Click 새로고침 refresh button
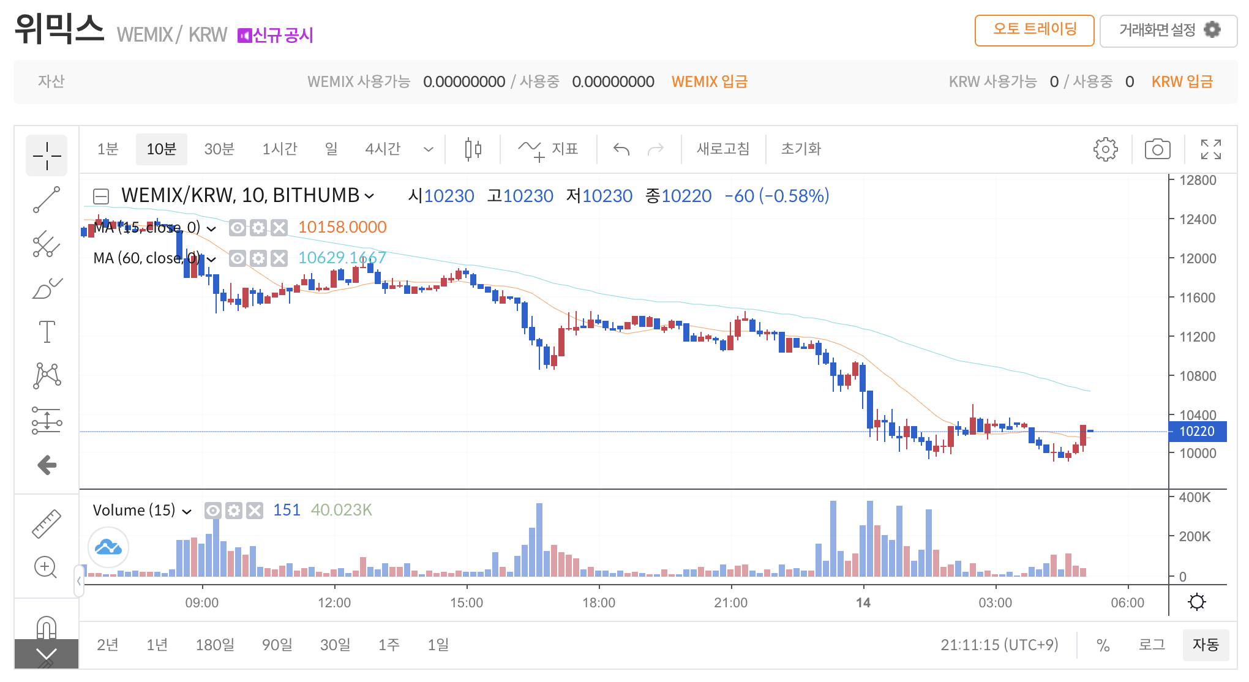The image size is (1249, 682). click(x=723, y=149)
